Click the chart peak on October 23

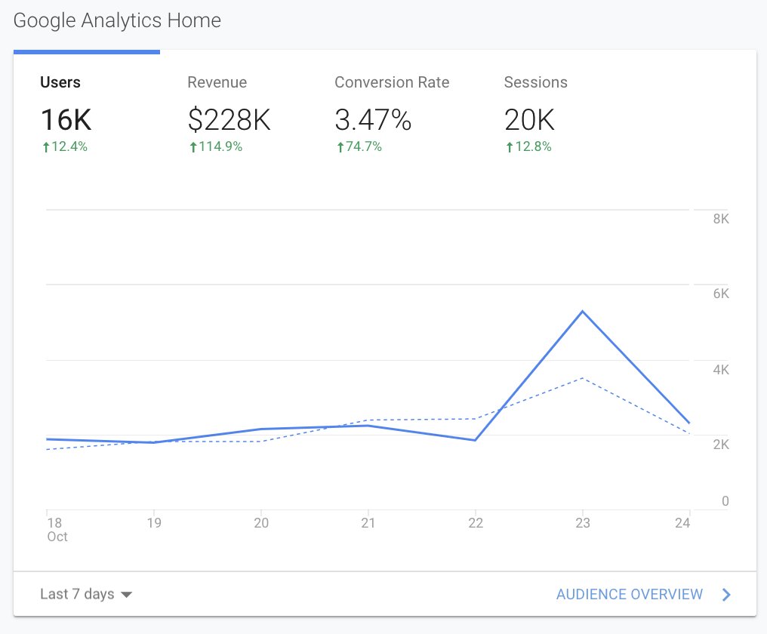tap(583, 311)
